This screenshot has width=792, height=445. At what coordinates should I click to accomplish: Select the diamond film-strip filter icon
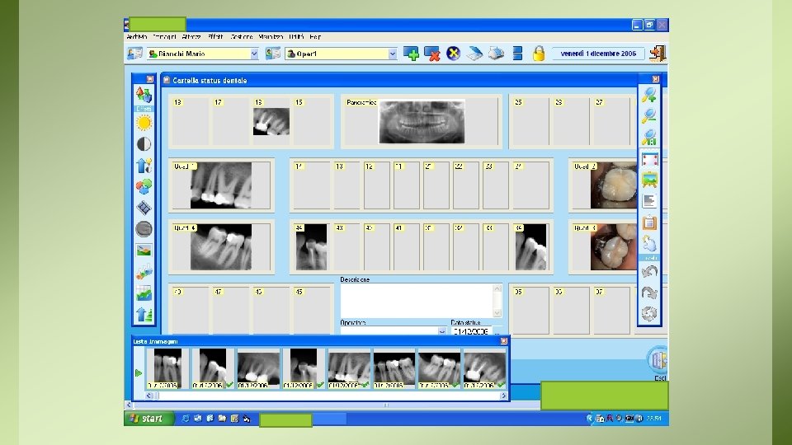[x=144, y=208]
